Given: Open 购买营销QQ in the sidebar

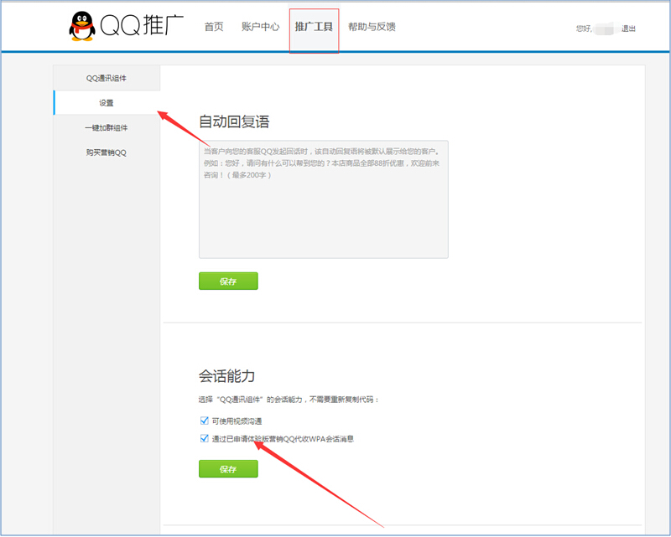Looking at the screenshot, I should click(x=107, y=152).
